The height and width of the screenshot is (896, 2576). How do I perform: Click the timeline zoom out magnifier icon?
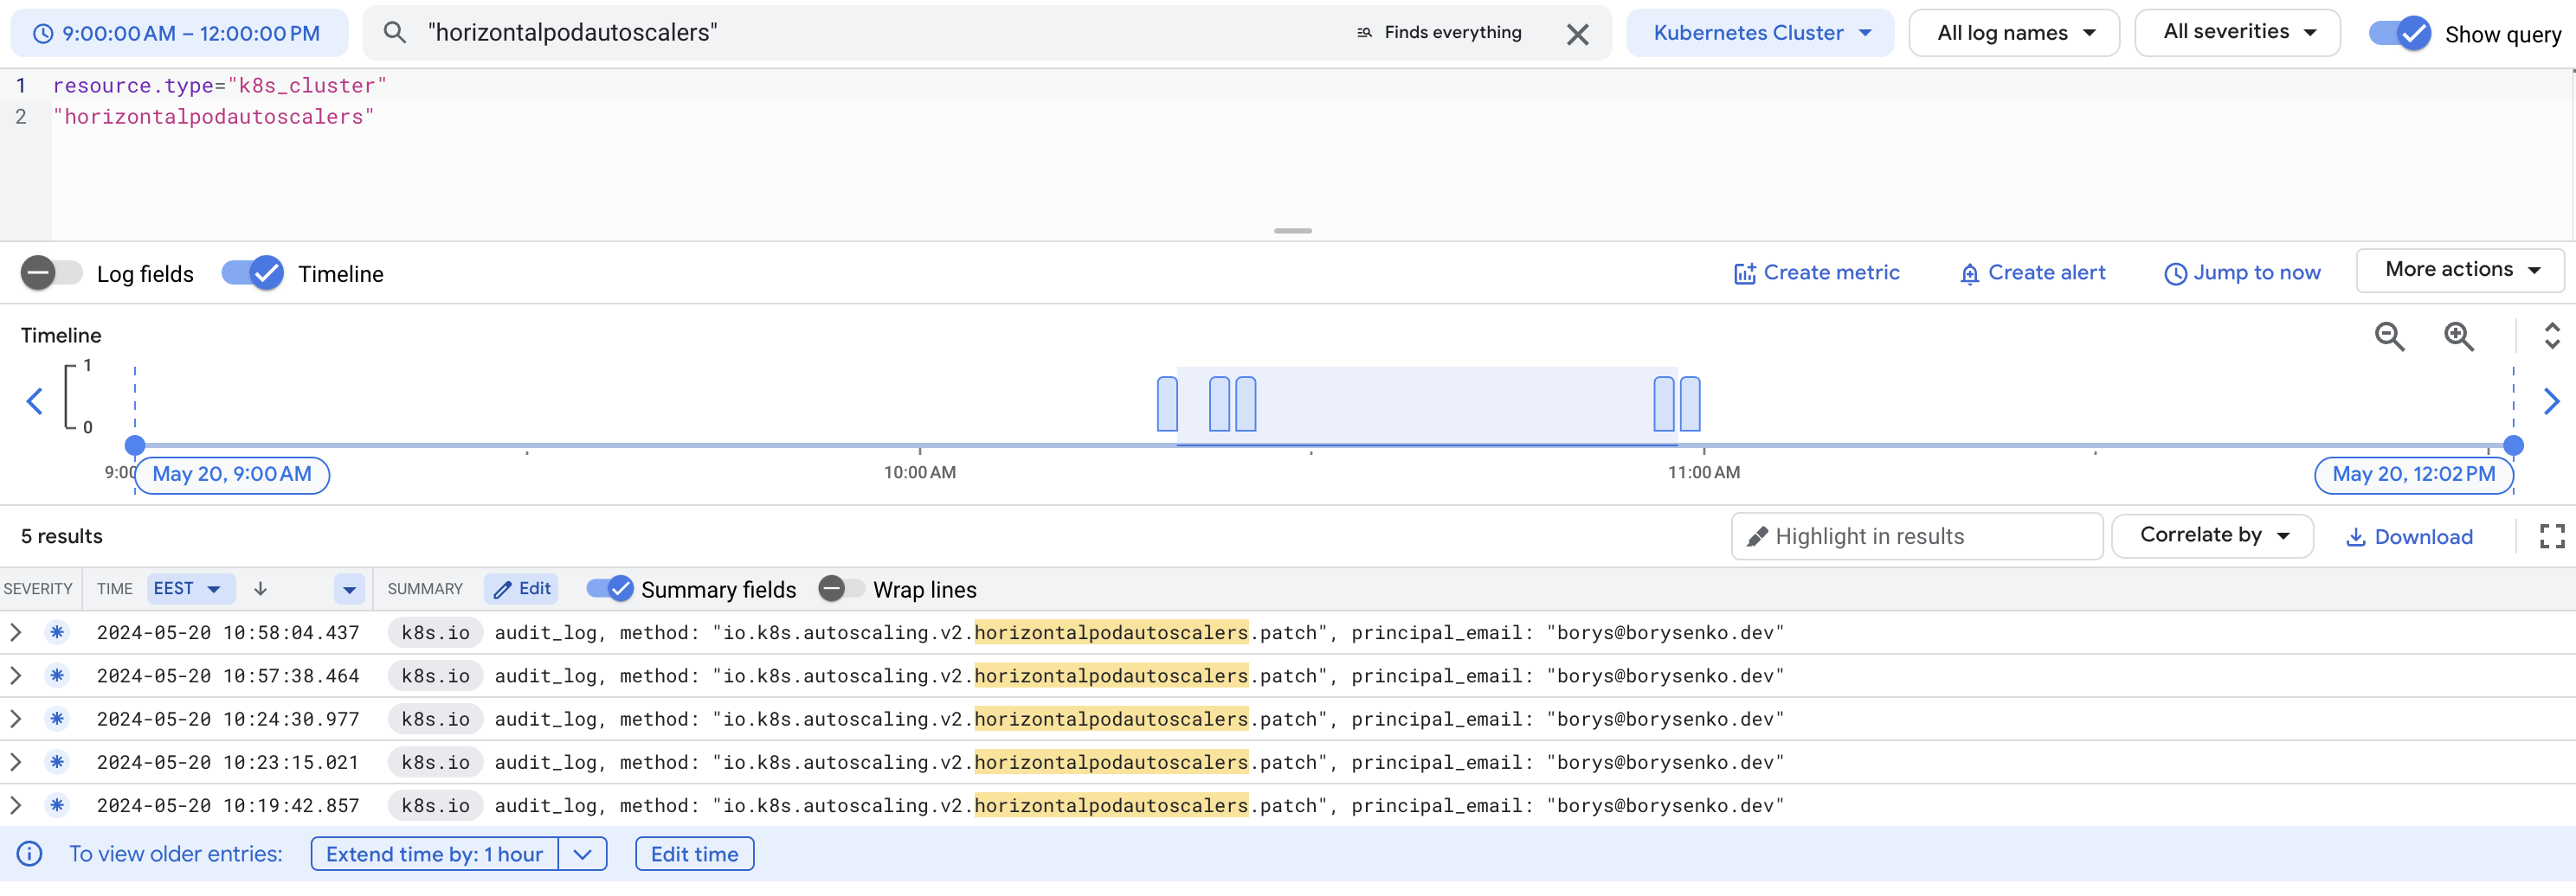2389,336
